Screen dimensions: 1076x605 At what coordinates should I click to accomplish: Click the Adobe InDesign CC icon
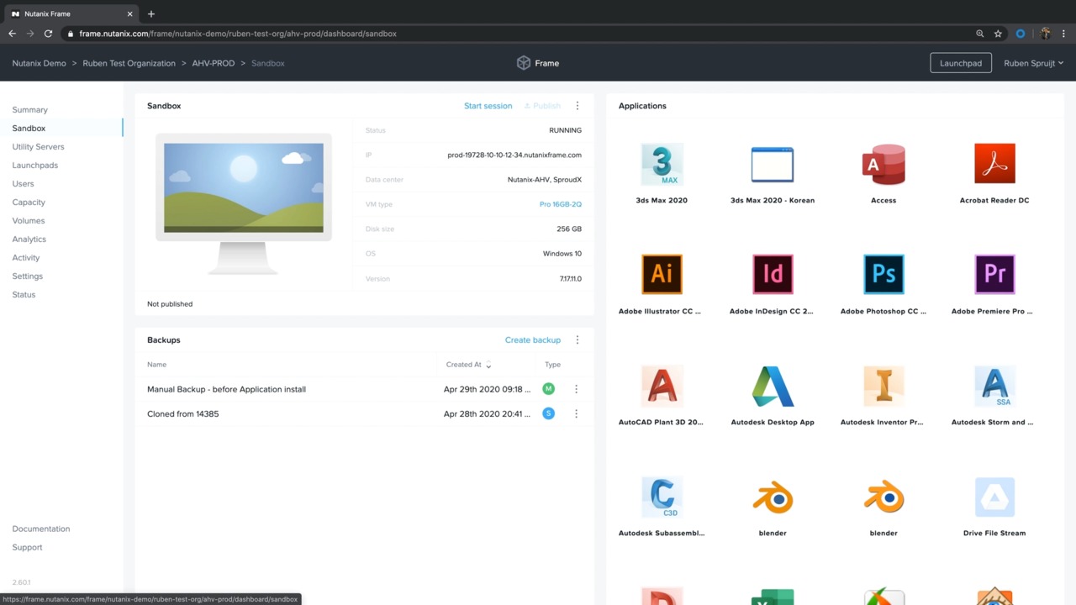(x=772, y=275)
